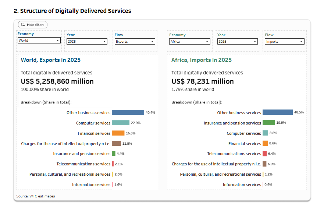This screenshot has width=331, height=221.
Task: Select Africa's Financial services 8.6% bar
Action: pyautogui.click(x=265, y=143)
